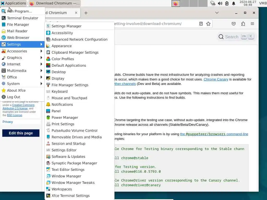Bookmark page with the star icon
This screenshot has height=200, width=267.
click(x=208, y=24)
